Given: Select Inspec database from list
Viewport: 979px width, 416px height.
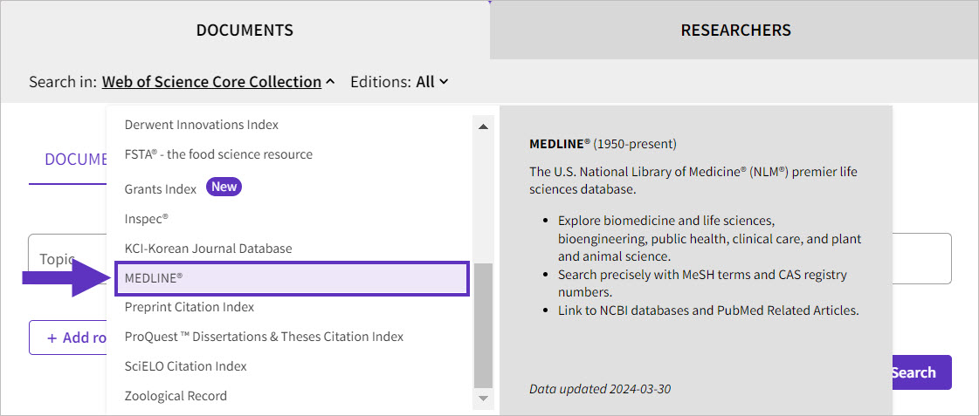Looking at the screenshot, I should tap(147, 218).
